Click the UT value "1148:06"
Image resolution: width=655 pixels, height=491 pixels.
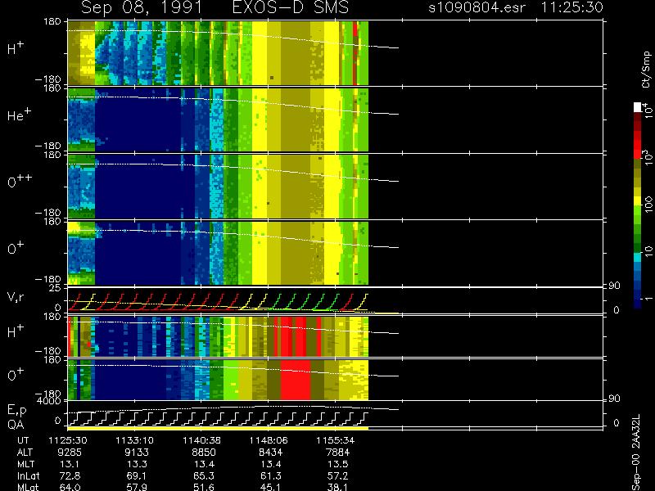pyautogui.click(x=269, y=440)
